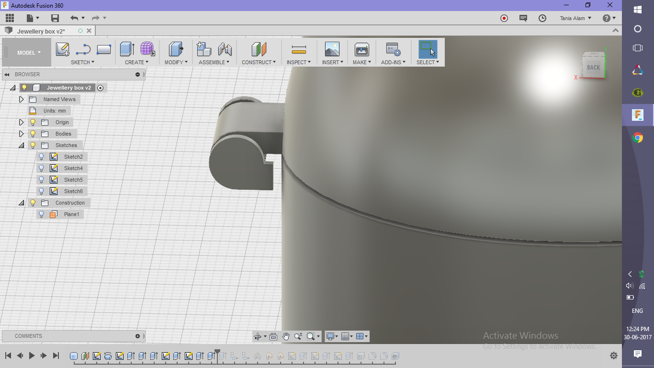Open the Create Form sculpt tool
The height and width of the screenshot is (368, 654).
click(147, 49)
